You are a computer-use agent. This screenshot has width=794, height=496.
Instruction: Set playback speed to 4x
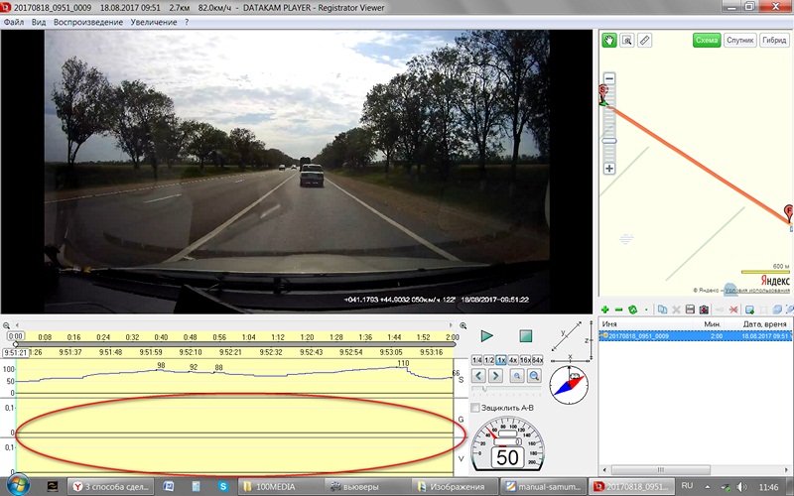[x=513, y=359]
